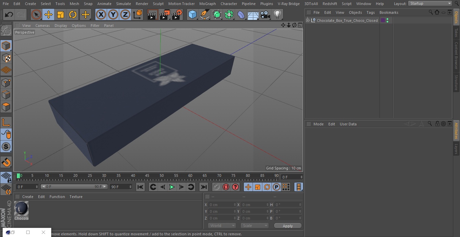Open the Bookmarks menu
The image size is (460, 237).
(389, 12)
